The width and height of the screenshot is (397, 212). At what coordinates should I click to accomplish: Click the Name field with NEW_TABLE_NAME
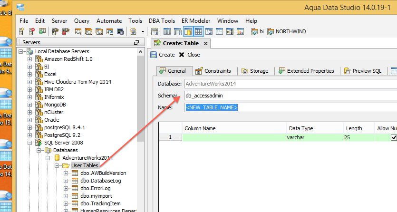290,107
